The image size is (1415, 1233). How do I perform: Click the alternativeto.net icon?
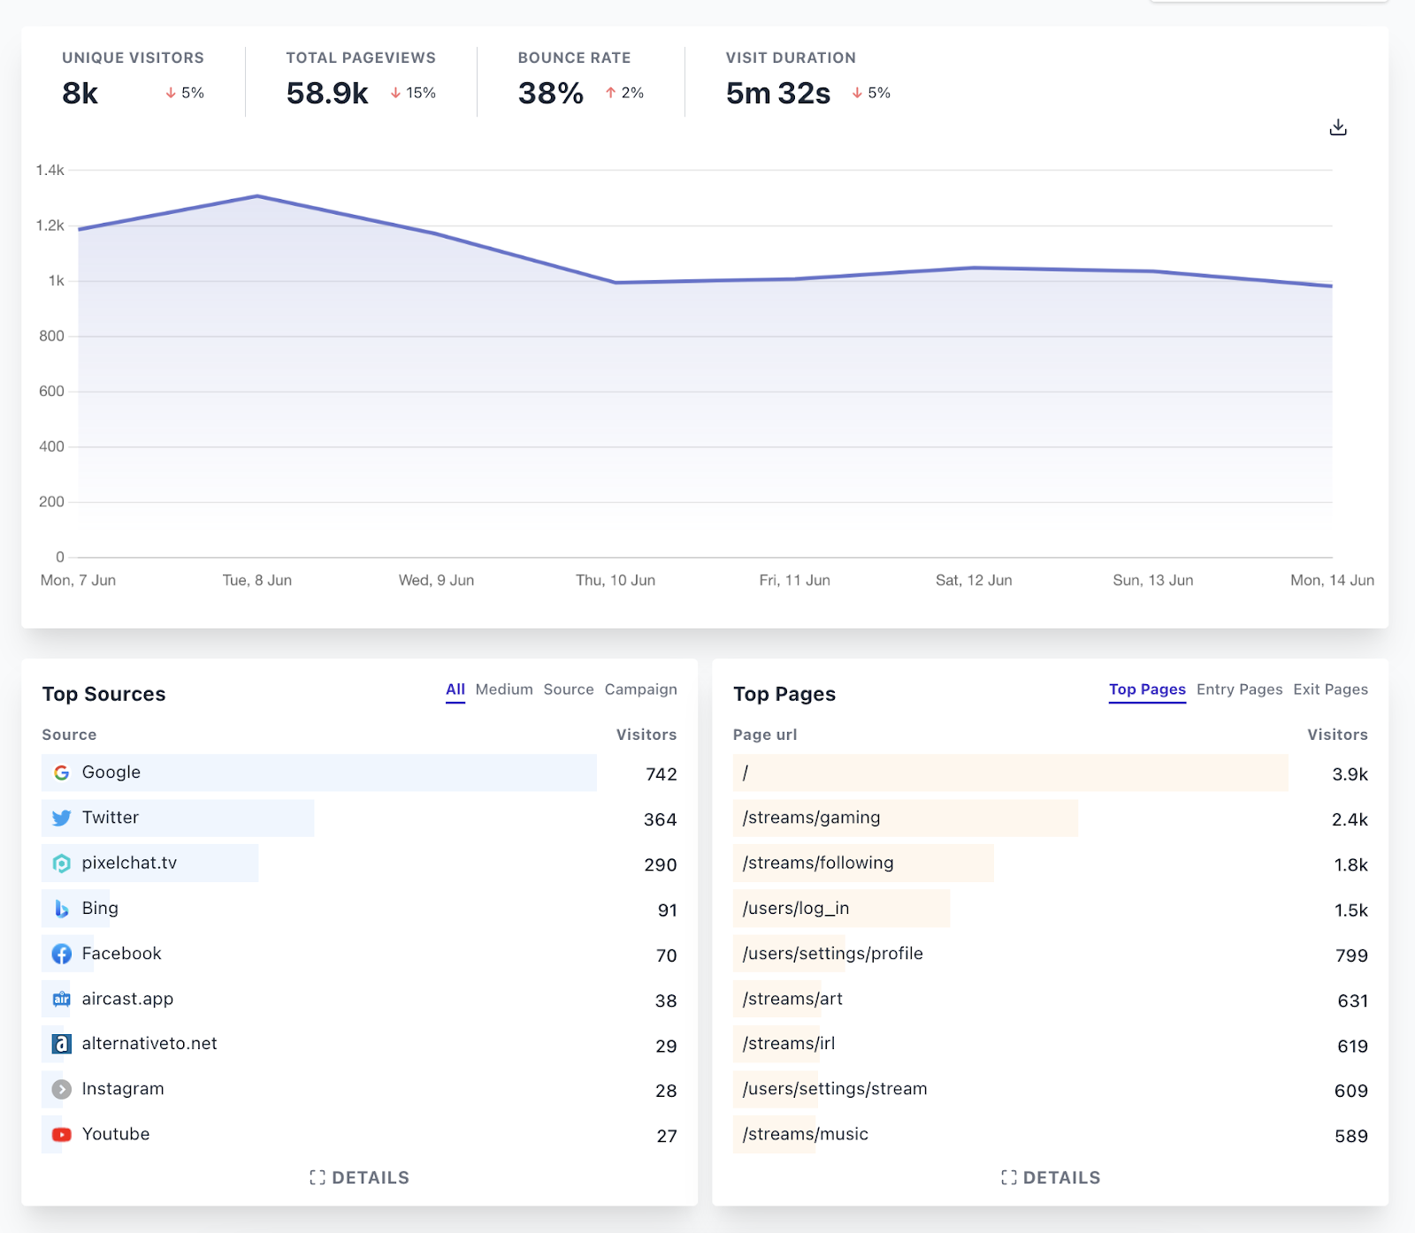click(x=61, y=1044)
